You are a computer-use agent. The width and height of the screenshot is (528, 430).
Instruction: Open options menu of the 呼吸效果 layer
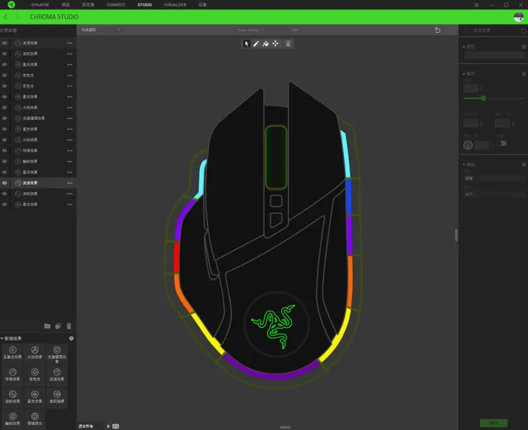70,150
